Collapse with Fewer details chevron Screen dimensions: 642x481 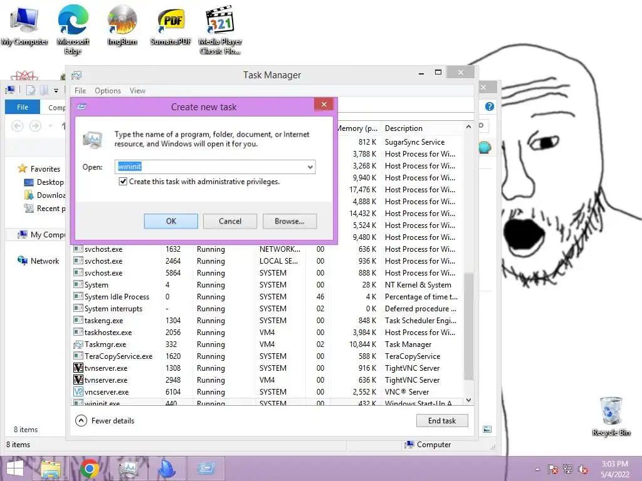pos(81,420)
